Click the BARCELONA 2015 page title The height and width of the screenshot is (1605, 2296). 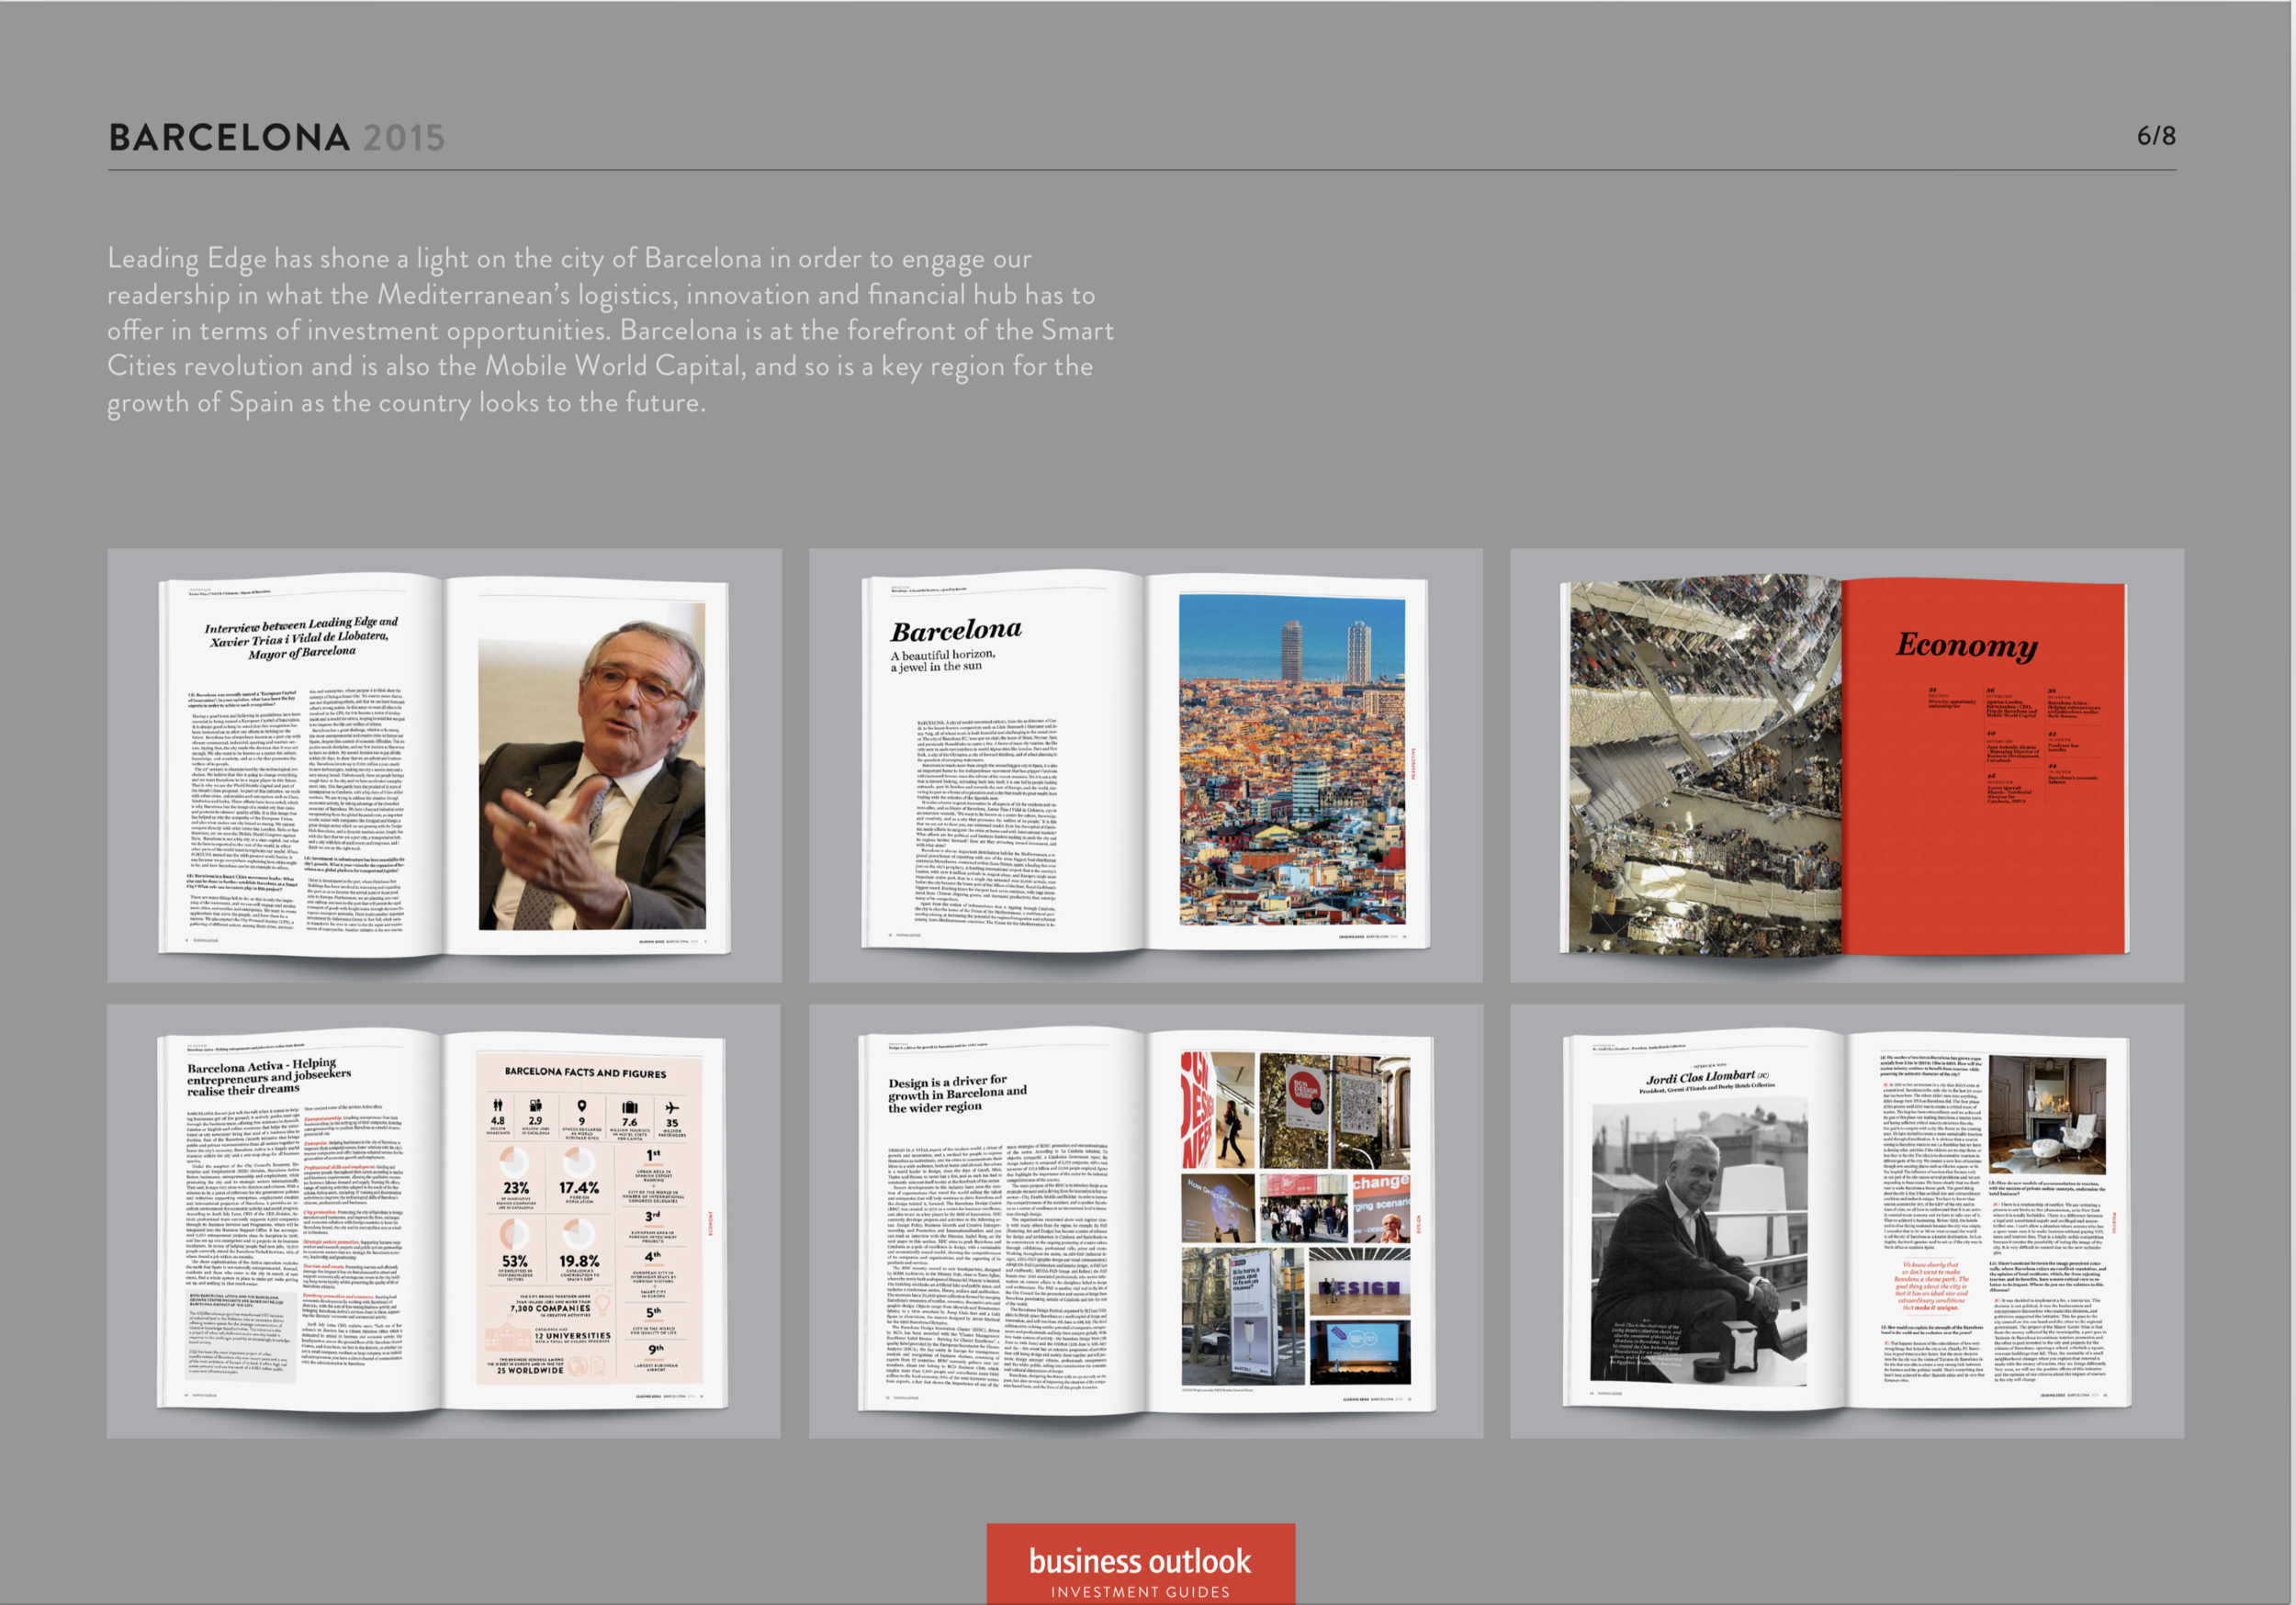tap(277, 137)
